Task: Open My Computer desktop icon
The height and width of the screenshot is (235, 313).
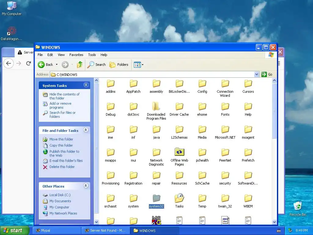Action: click(12, 8)
